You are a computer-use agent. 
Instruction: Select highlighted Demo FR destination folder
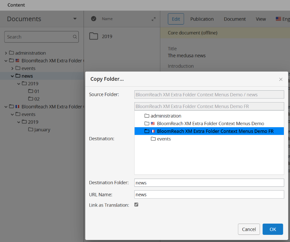coord(209,131)
